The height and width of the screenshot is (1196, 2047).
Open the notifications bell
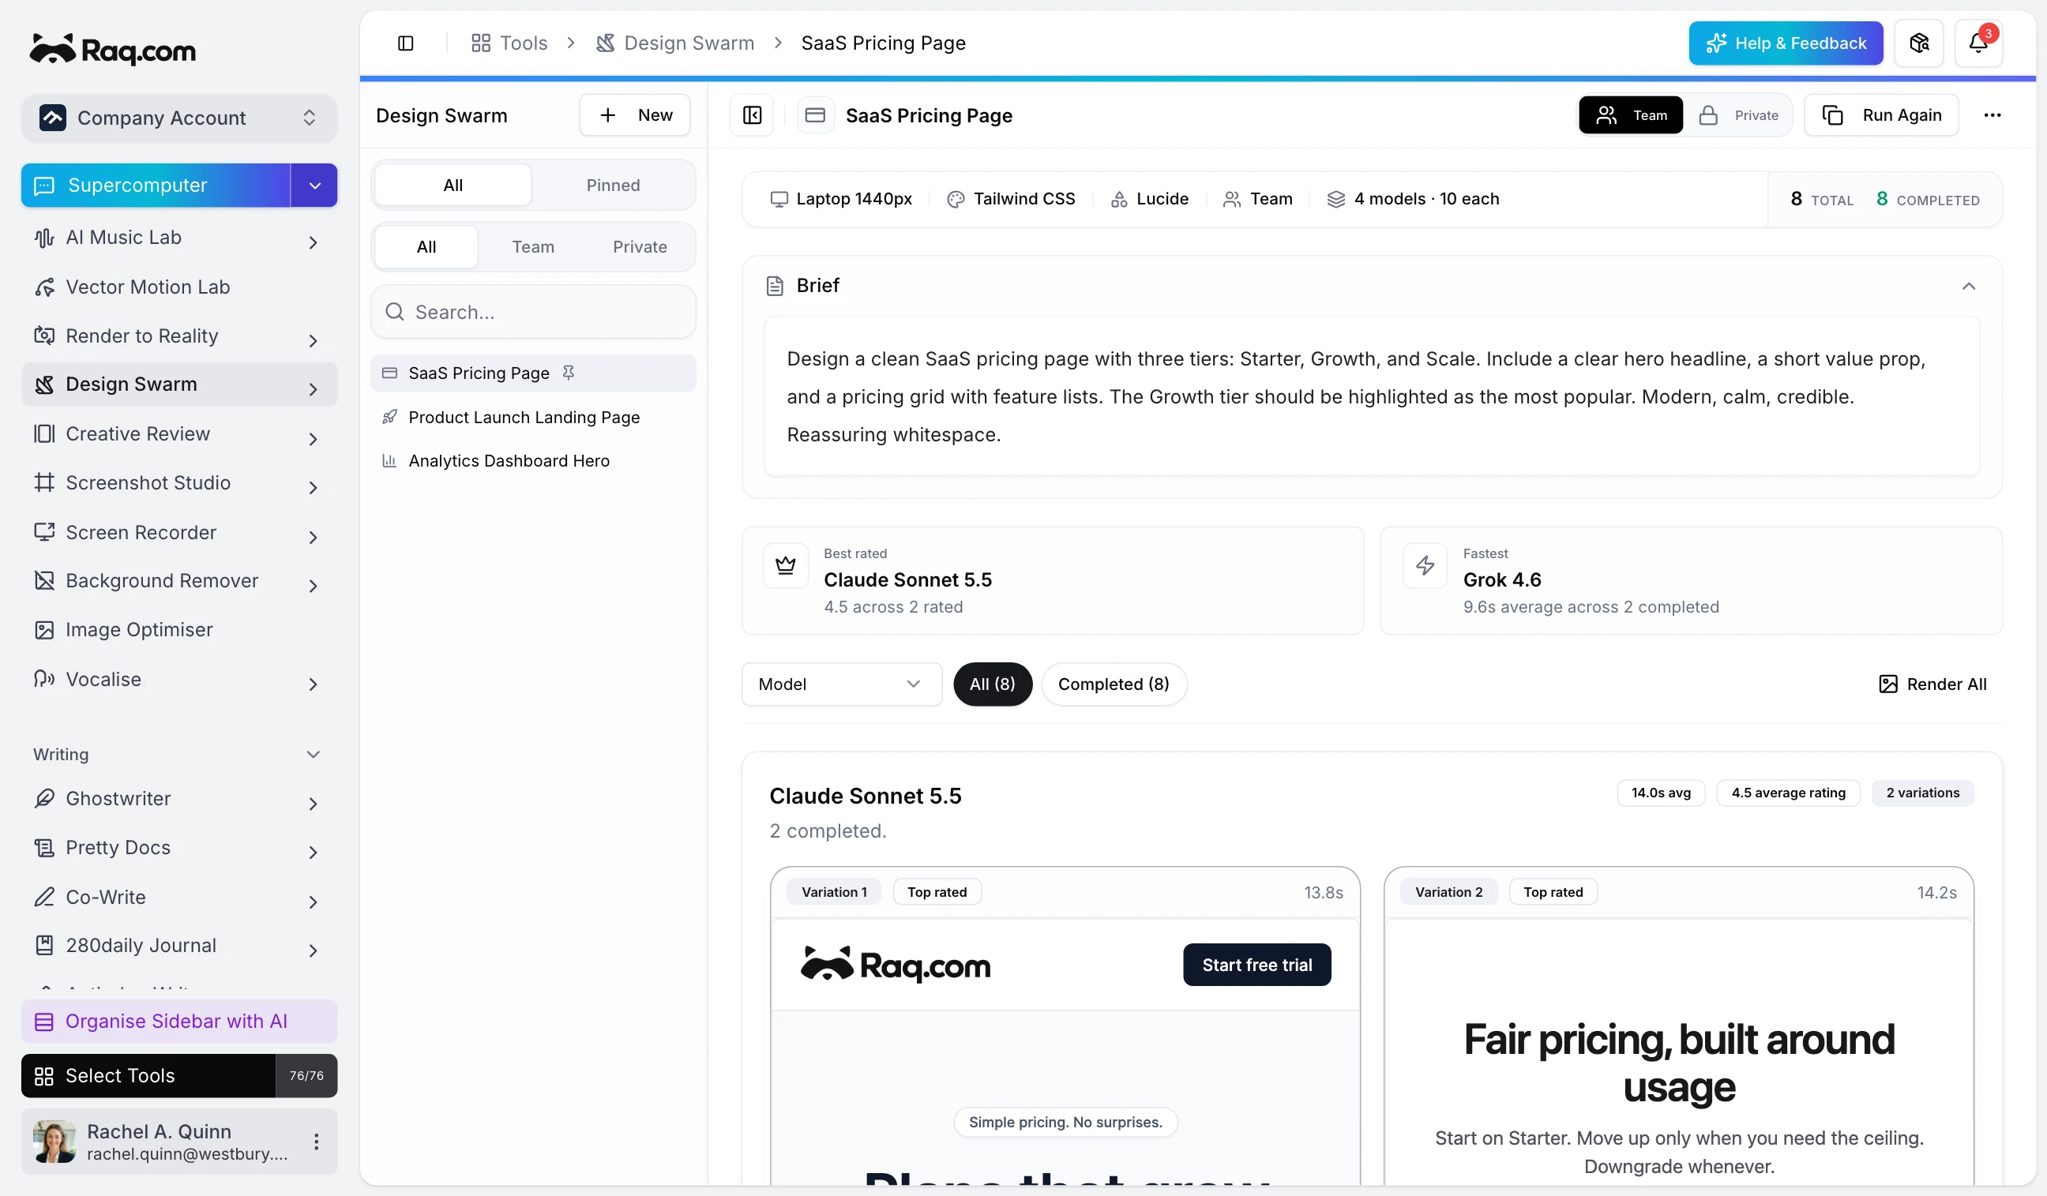point(1978,43)
